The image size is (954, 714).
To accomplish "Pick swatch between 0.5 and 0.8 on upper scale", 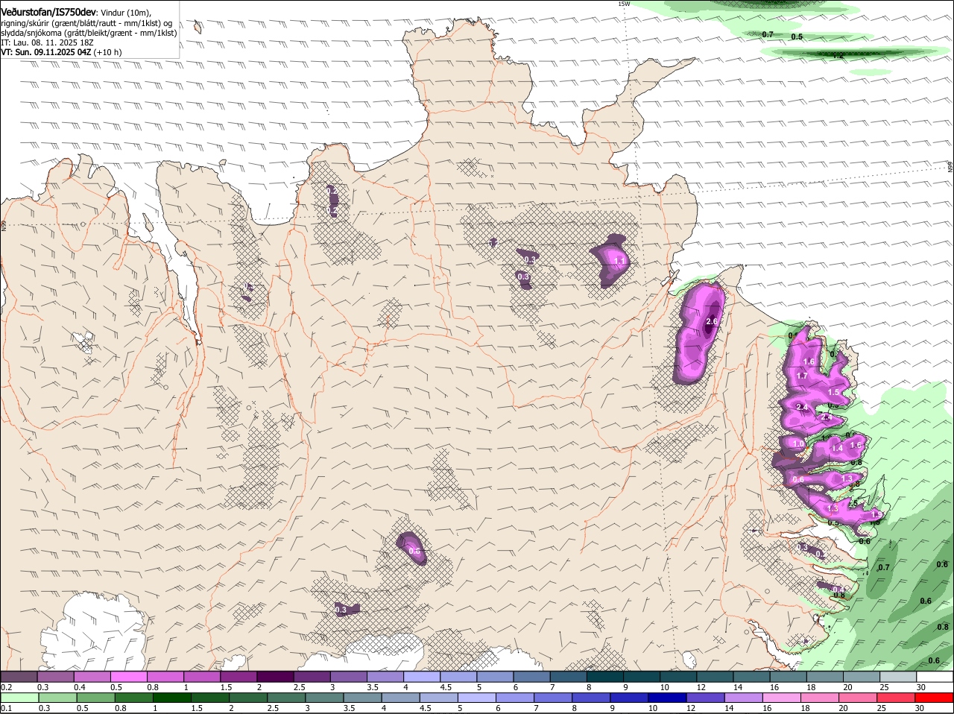I will [x=129, y=677].
